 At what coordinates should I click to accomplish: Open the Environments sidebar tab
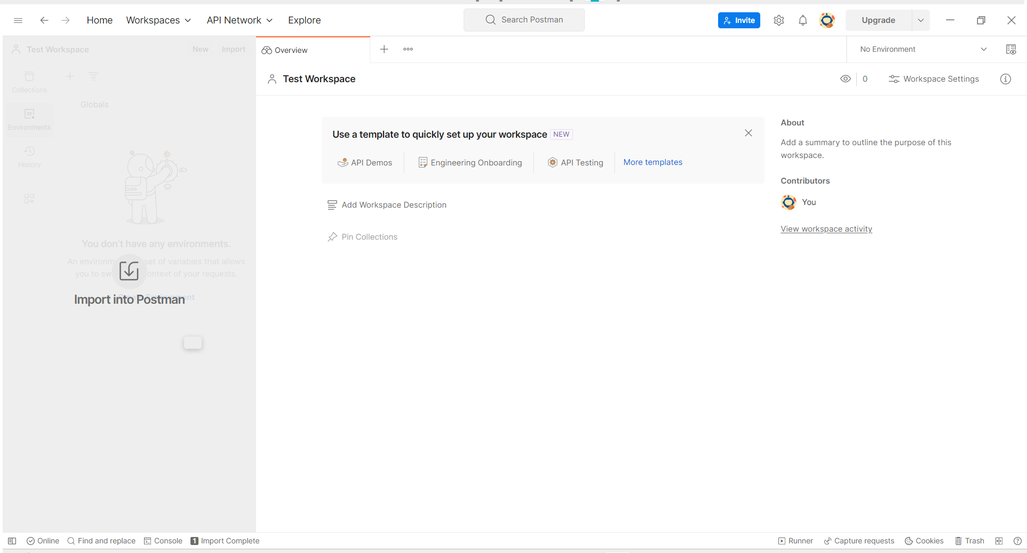(29, 120)
